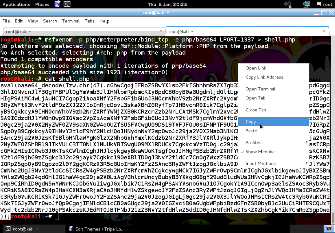
Task: Click the date and time clock
Action: point(167,4)
